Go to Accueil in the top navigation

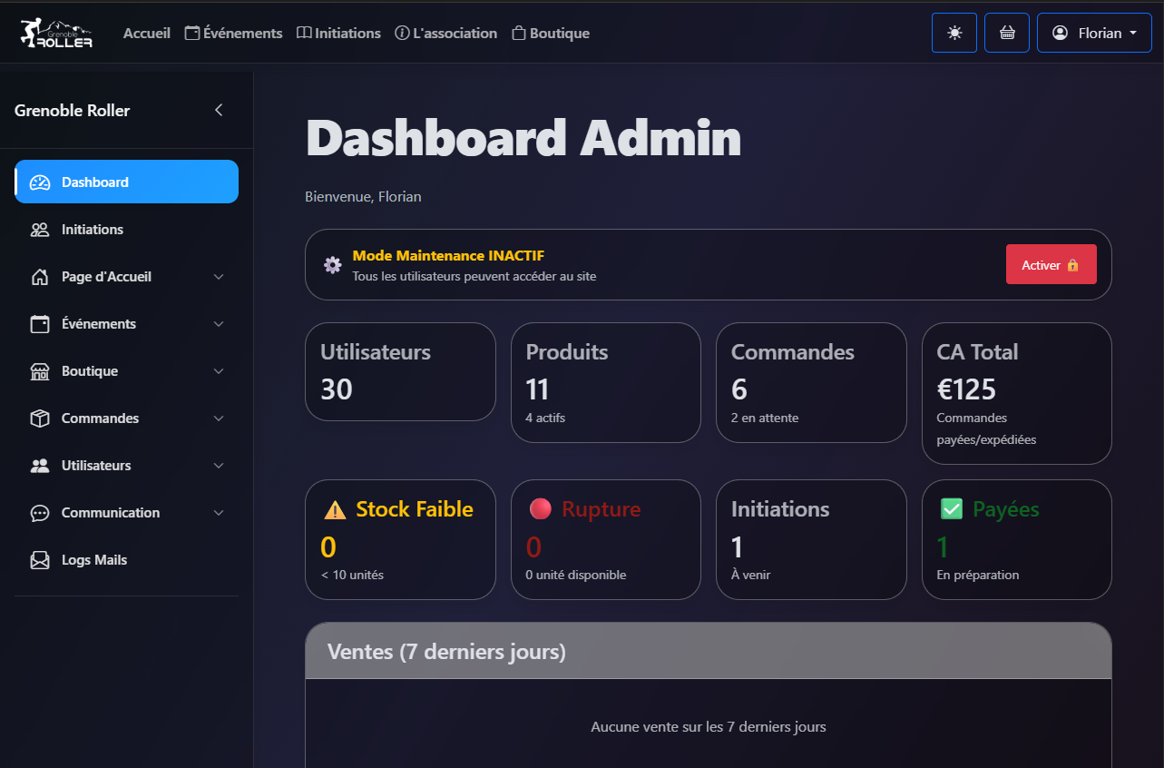pos(147,34)
